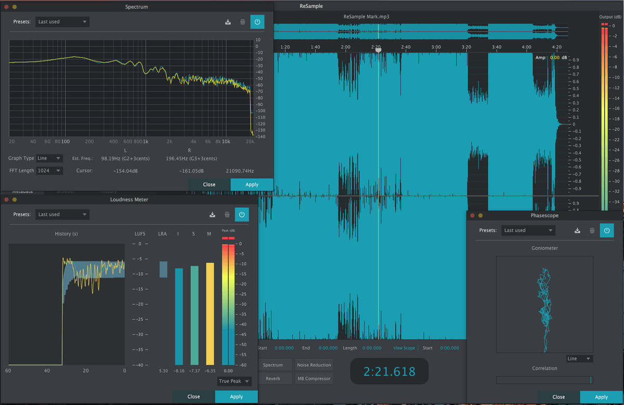Save the Loudness Meter preset icon
624x405 pixels.
212,214
